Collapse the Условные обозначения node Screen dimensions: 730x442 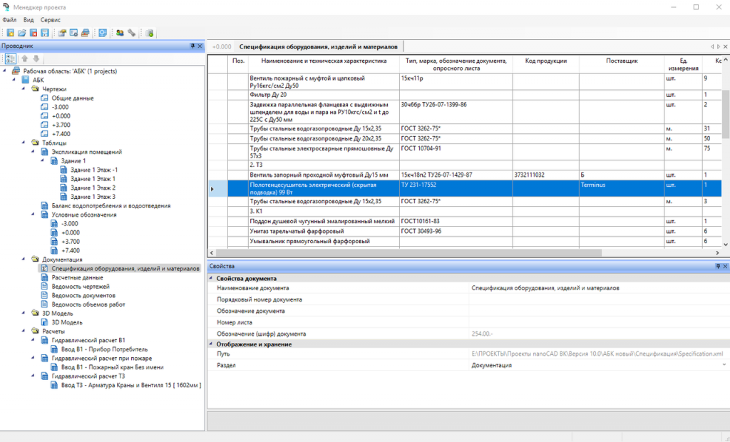coord(33,215)
